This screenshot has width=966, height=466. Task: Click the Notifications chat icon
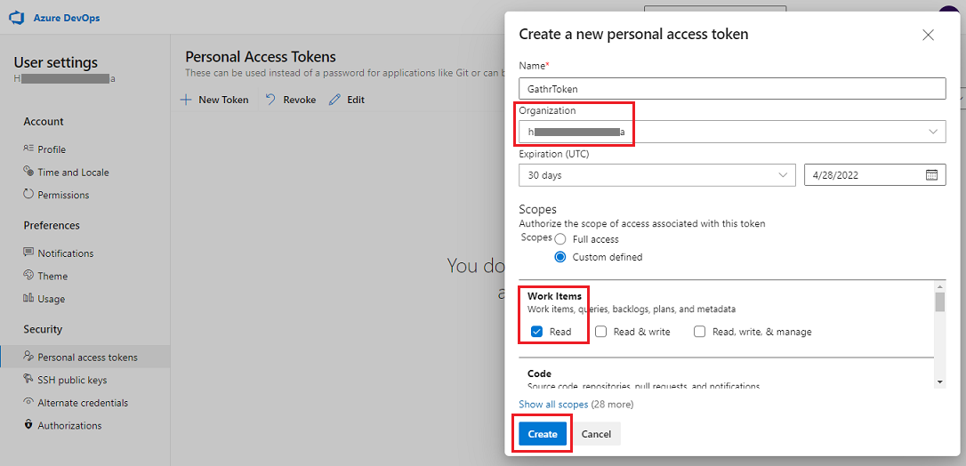click(28, 253)
